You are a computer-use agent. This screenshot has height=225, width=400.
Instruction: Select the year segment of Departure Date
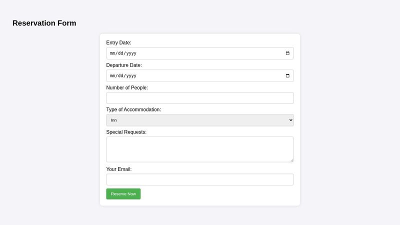point(131,76)
